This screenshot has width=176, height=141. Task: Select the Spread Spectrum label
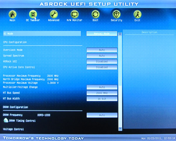pos(13,56)
